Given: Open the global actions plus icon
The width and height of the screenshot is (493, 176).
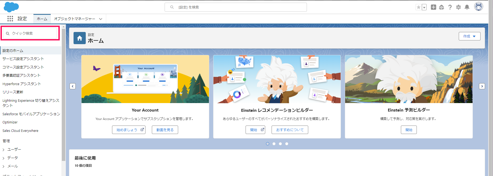Looking at the screenshot, I should [x=433, y=7].
